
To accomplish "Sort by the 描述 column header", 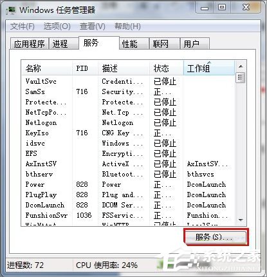I will coord(124,68).
